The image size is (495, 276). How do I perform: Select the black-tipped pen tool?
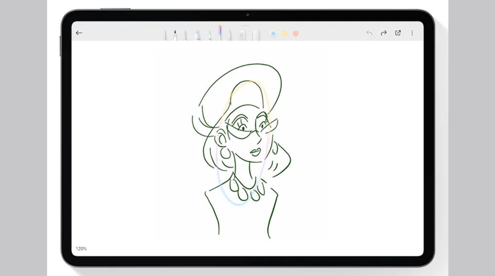(175, 35)
